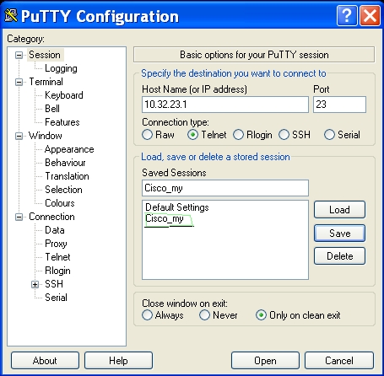This screenshot has height=376, width=384.
Task: Open the SSH category in tree
Action: coord(54,284)
